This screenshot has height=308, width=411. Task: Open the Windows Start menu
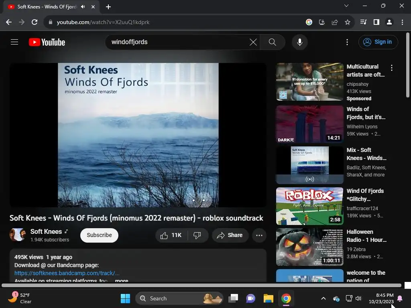point(125,298)
